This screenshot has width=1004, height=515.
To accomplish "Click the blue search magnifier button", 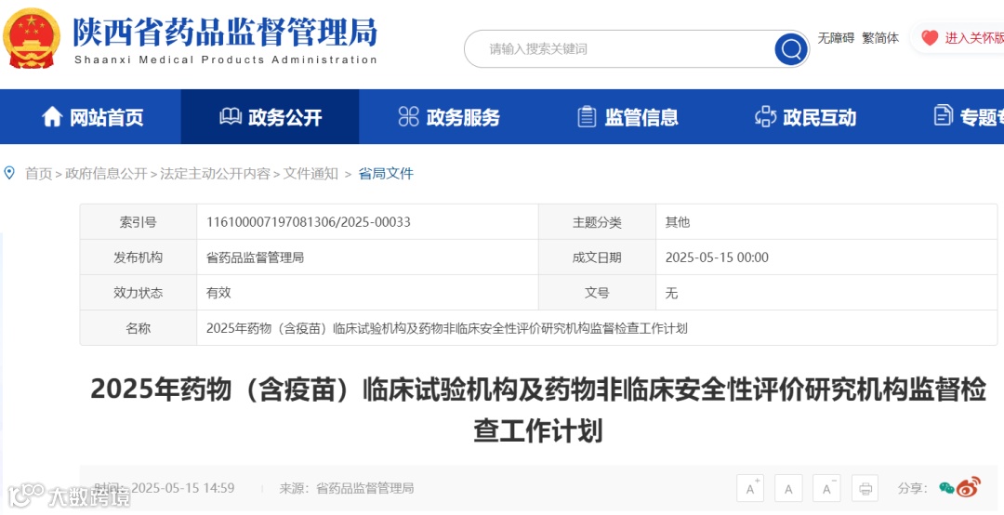I will [x=791, y=48].
